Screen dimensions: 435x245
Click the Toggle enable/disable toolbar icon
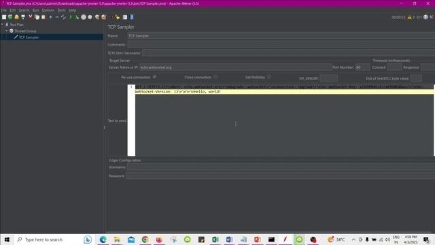coord(63,17)
